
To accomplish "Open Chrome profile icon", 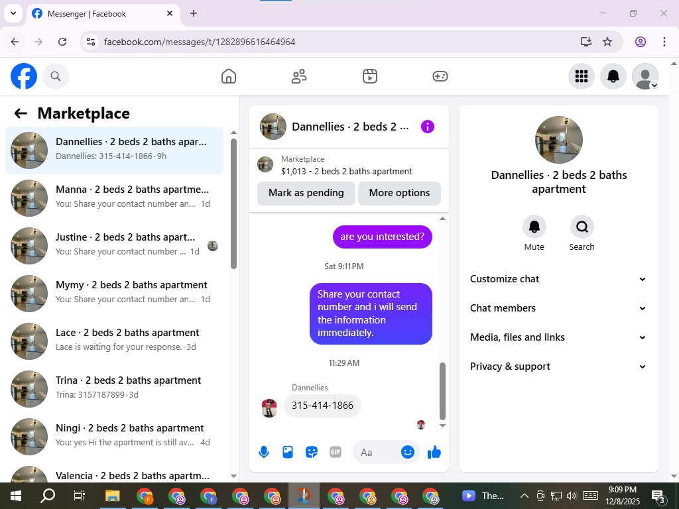I will point(641,42).
